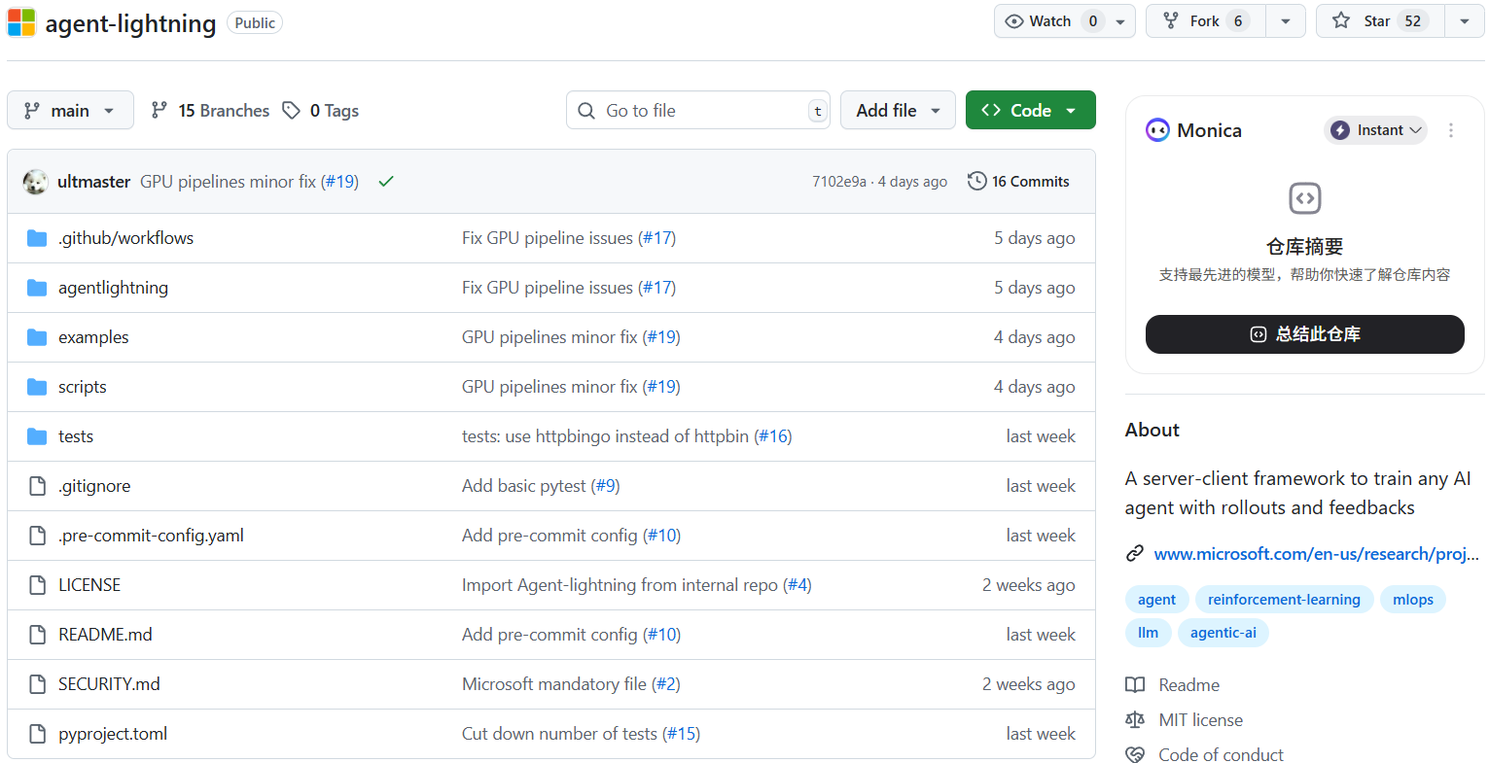The width and height of the screenshot is (1489, 763).
Task: Click ultmaster's avatar image
Action: coord(36,182)
